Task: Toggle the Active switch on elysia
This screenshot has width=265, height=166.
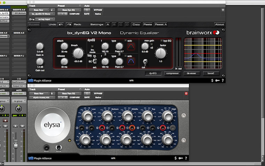Action: pos(59,147)
